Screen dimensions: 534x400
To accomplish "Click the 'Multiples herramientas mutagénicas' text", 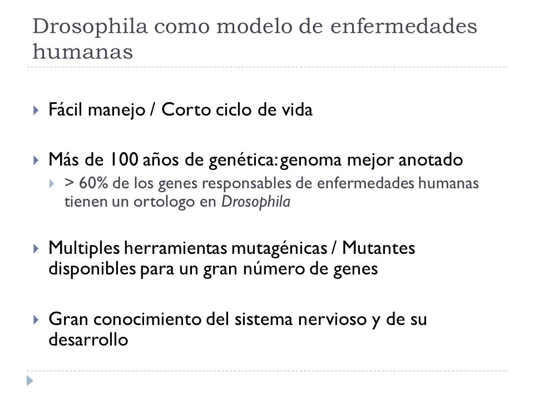I will 187,248.
